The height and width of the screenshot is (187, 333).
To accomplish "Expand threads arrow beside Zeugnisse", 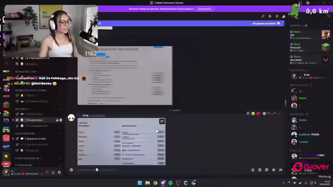I will click(13, 120).
